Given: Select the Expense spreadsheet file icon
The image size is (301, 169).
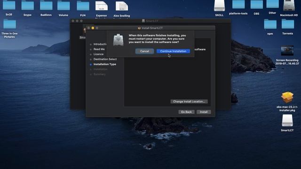Looking at the screenshot, I should (x=102, y=6).
